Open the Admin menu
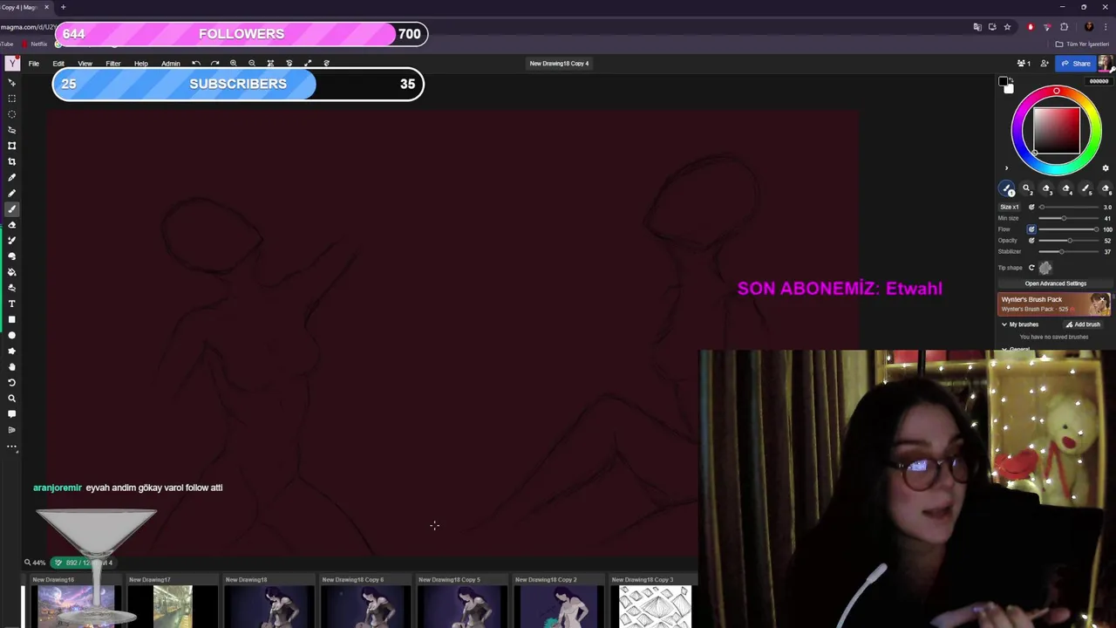The width and height of the screenshot is (1116, 628). (171, 64)
